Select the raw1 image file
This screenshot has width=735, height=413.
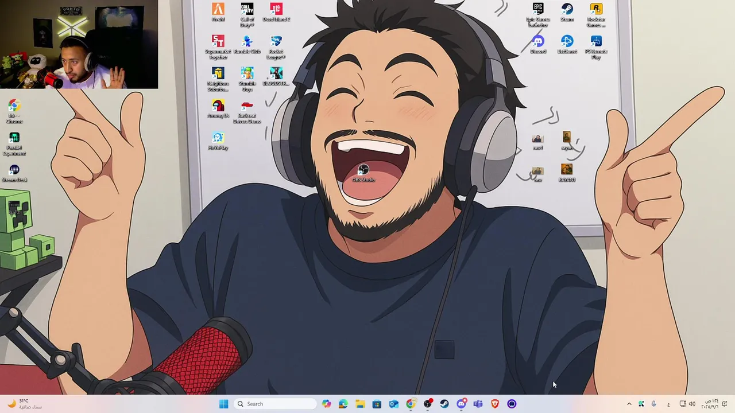[537, 142]
